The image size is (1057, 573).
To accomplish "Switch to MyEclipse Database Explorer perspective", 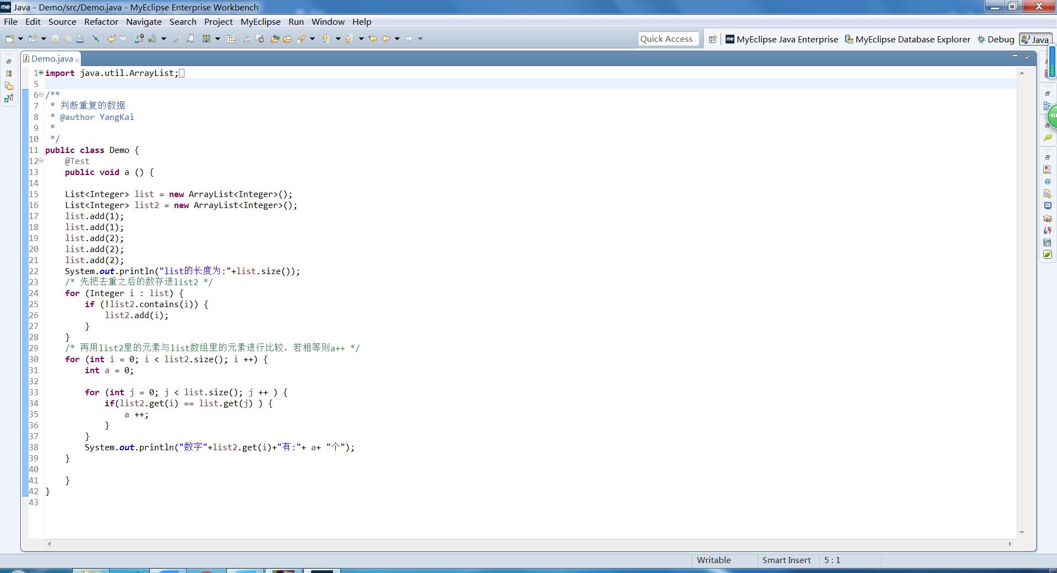I will pyautogui.click(x=907, y=39).
